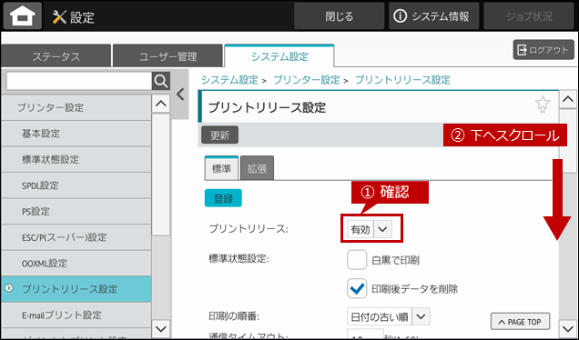Click sidebar scroll down arrow
Viewport: 579px width, 340px height.
161,328
